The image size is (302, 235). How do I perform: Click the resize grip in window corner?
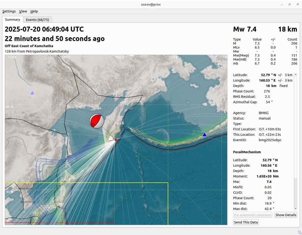(x=299, y=232)
